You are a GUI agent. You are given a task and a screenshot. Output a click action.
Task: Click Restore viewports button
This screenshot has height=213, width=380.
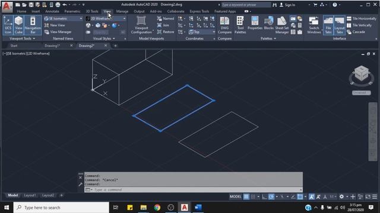(x=166, y=32)
